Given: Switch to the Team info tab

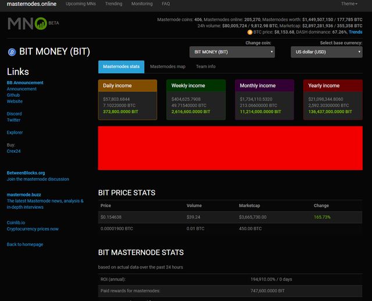Looking at the screenshot, I should 206,67.
